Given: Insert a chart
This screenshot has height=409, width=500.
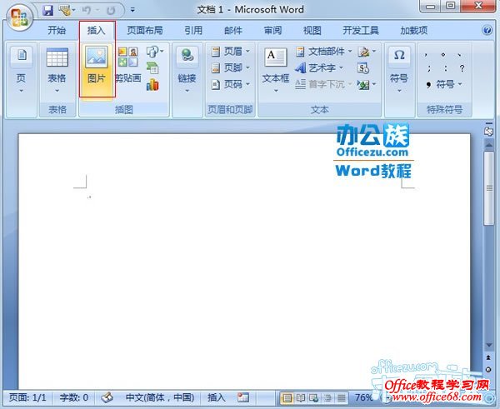Looking at the screenshot, I should [x=152, y=85].
